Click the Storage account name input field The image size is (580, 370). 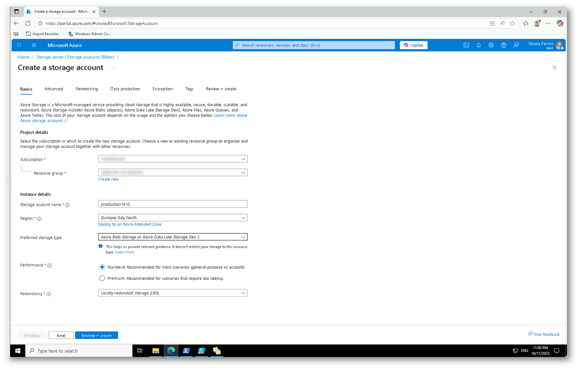point(173,204)
